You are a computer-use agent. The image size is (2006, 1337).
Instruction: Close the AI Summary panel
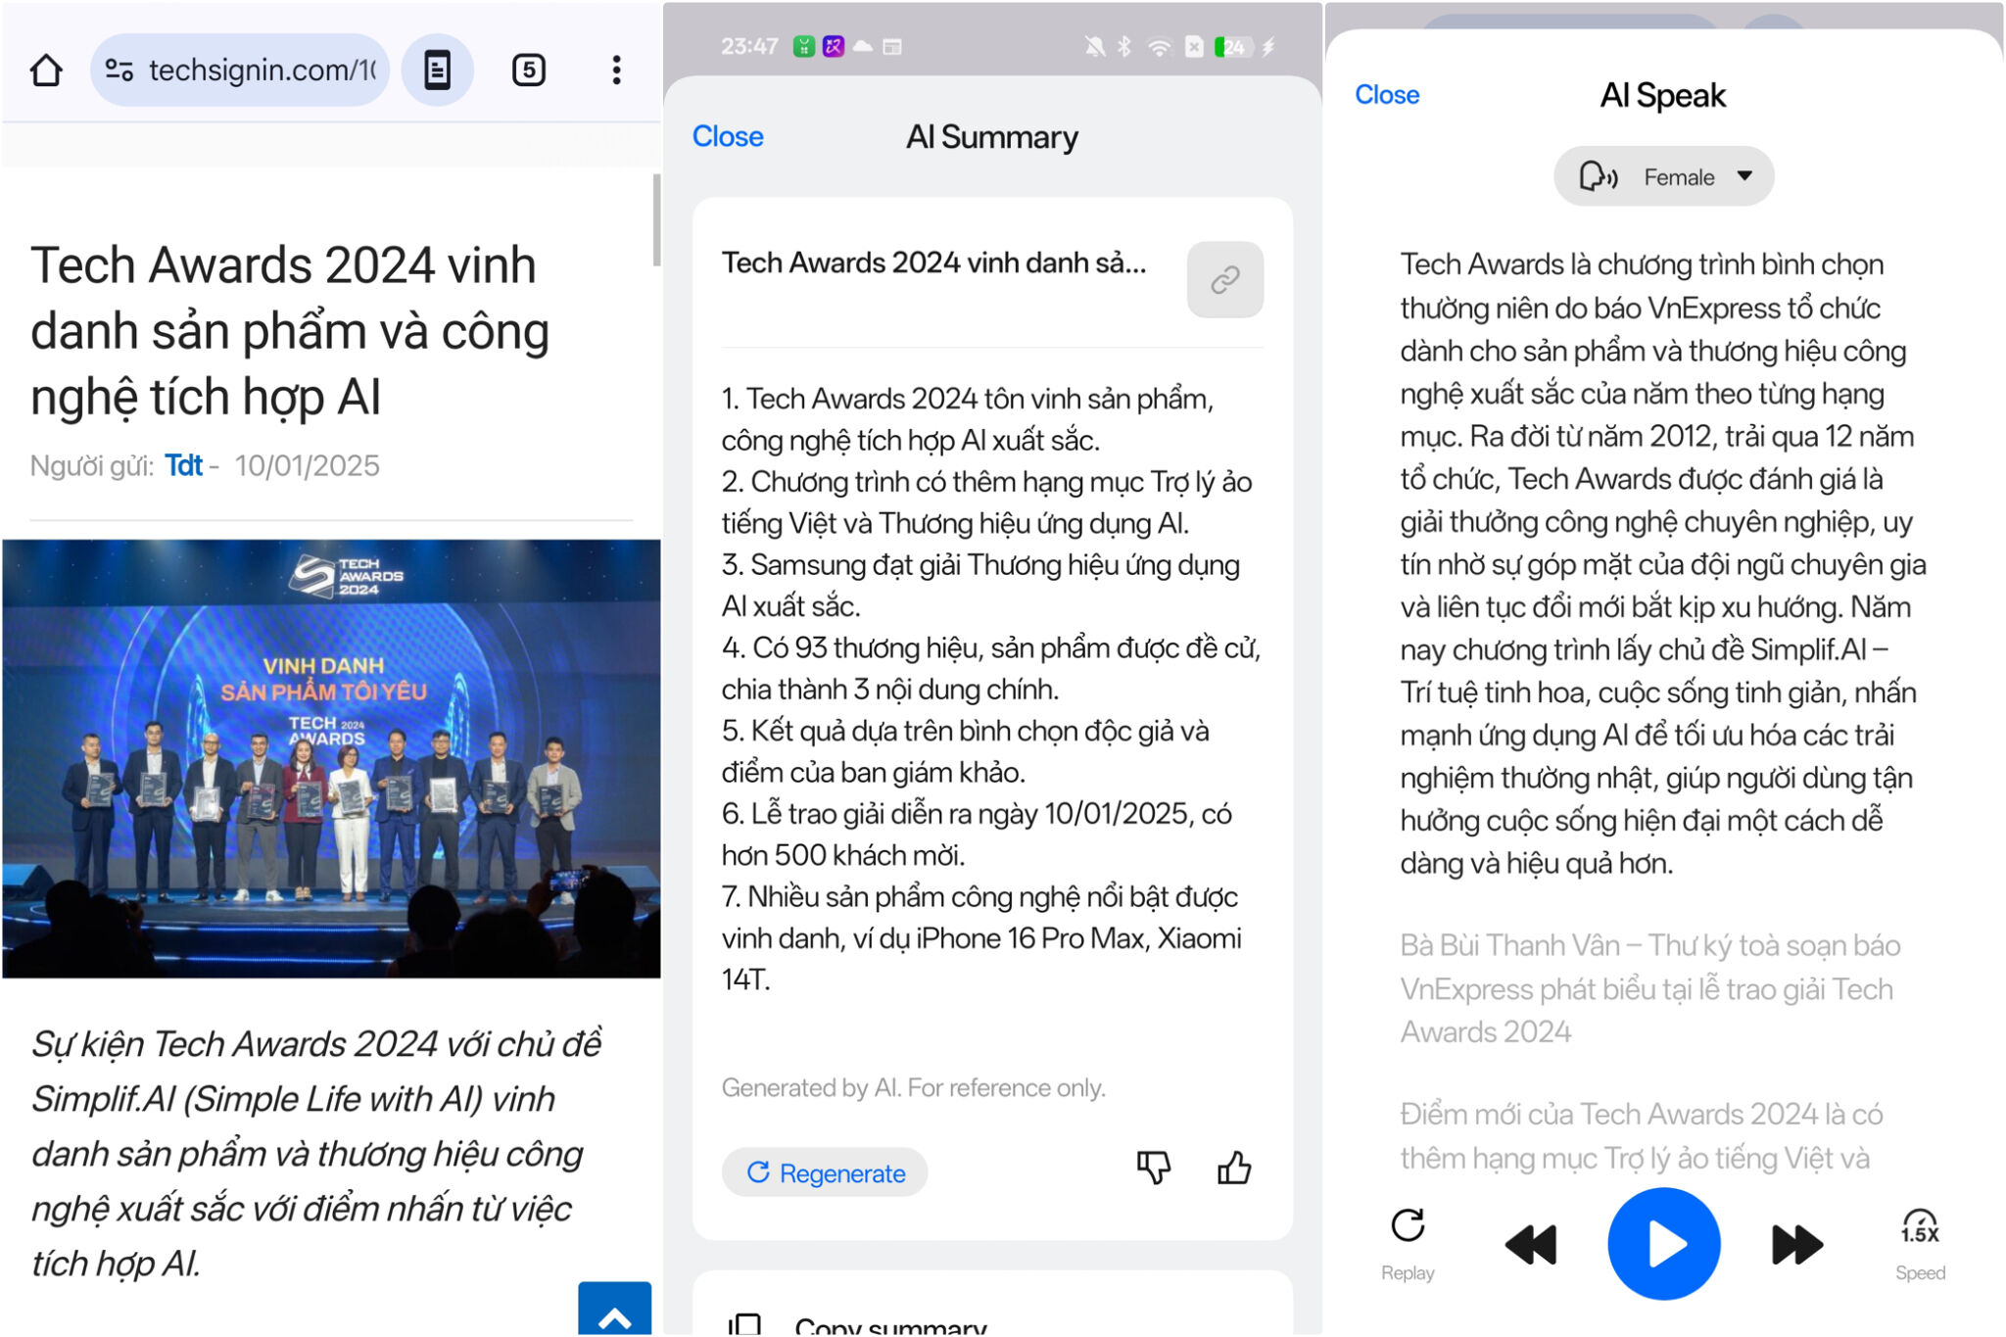click(728, 136)
